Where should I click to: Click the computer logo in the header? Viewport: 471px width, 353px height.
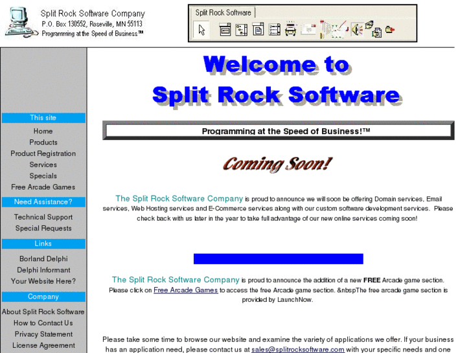pyautogui.click(x=21, y=22)
